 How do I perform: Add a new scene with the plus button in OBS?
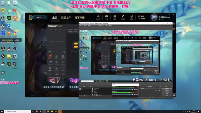tap(80, 96)
